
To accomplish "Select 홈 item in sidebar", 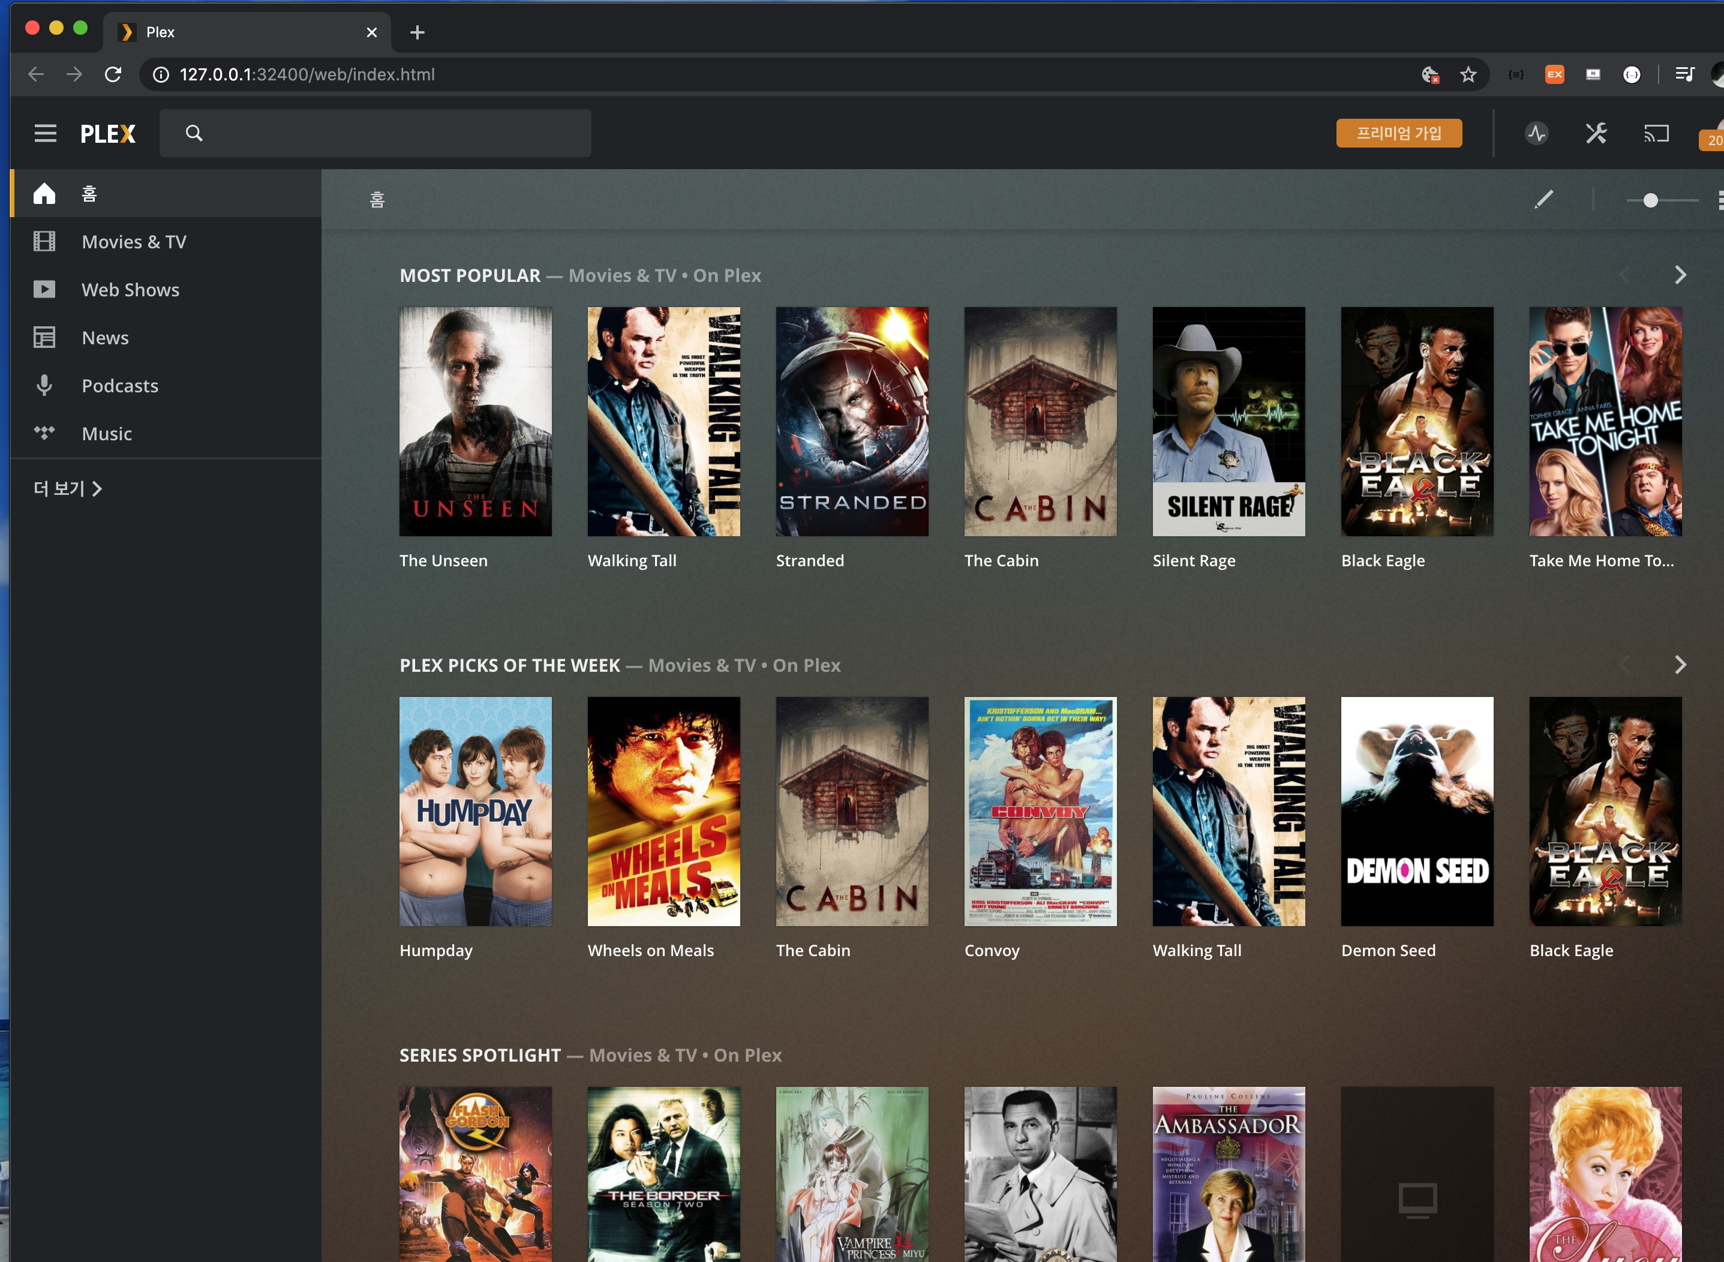I will pyautogui.click(x=166, y=193).
